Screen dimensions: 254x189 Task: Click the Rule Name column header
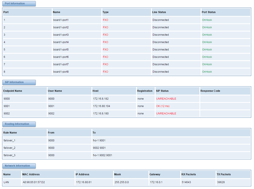tap(10, 133)
